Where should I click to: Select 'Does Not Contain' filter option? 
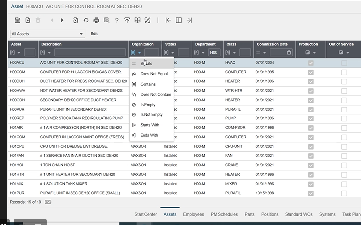click(155, 94)
